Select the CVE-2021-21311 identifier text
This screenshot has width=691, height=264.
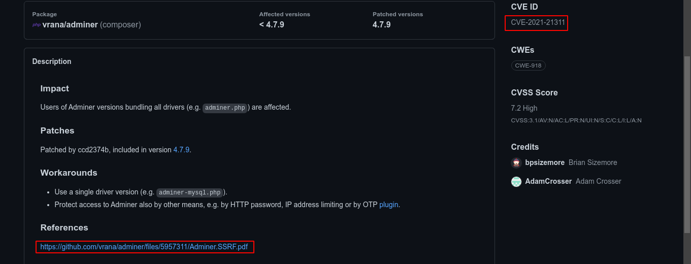tap(538, 22)
